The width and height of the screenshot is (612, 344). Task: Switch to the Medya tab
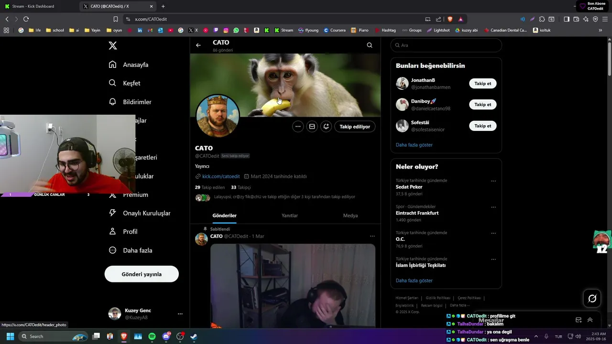[x=350, y=215]
